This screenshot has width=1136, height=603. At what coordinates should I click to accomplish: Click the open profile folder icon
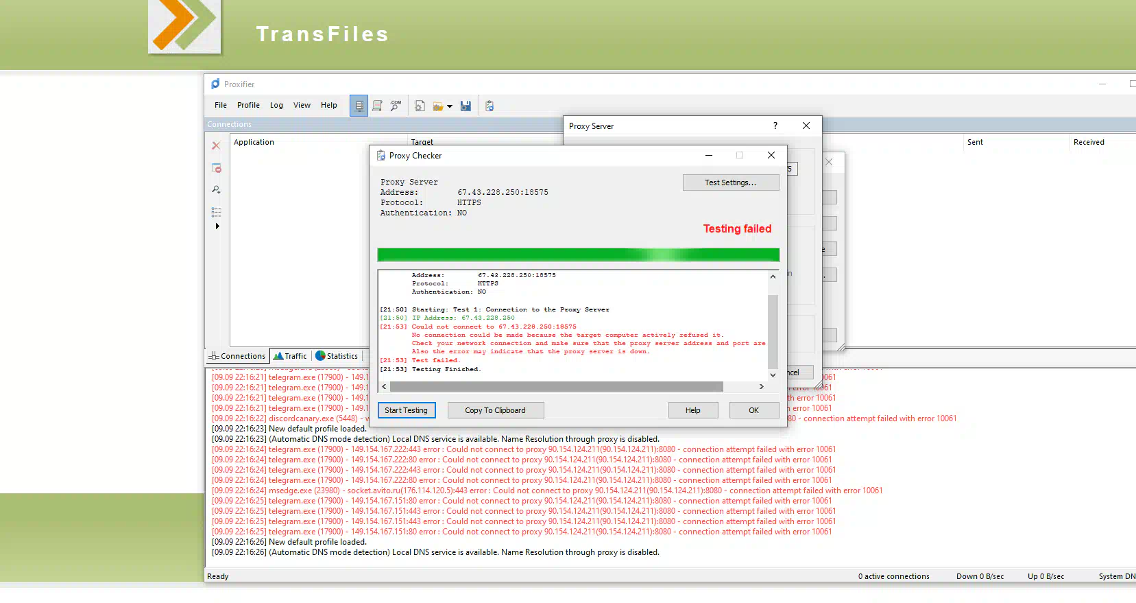click(438, 106)
